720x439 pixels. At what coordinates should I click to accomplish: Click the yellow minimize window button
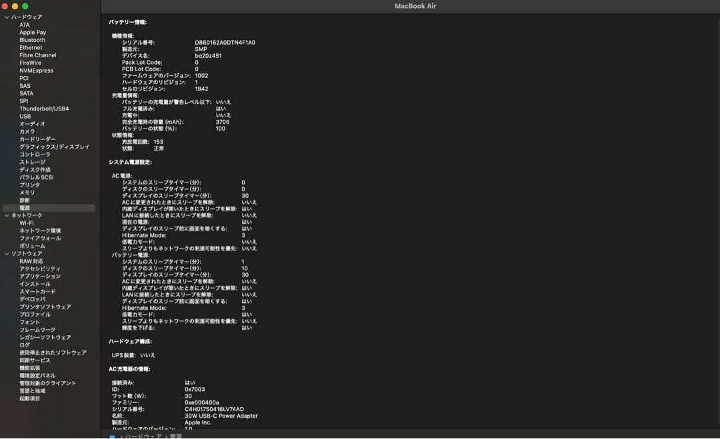15,6
